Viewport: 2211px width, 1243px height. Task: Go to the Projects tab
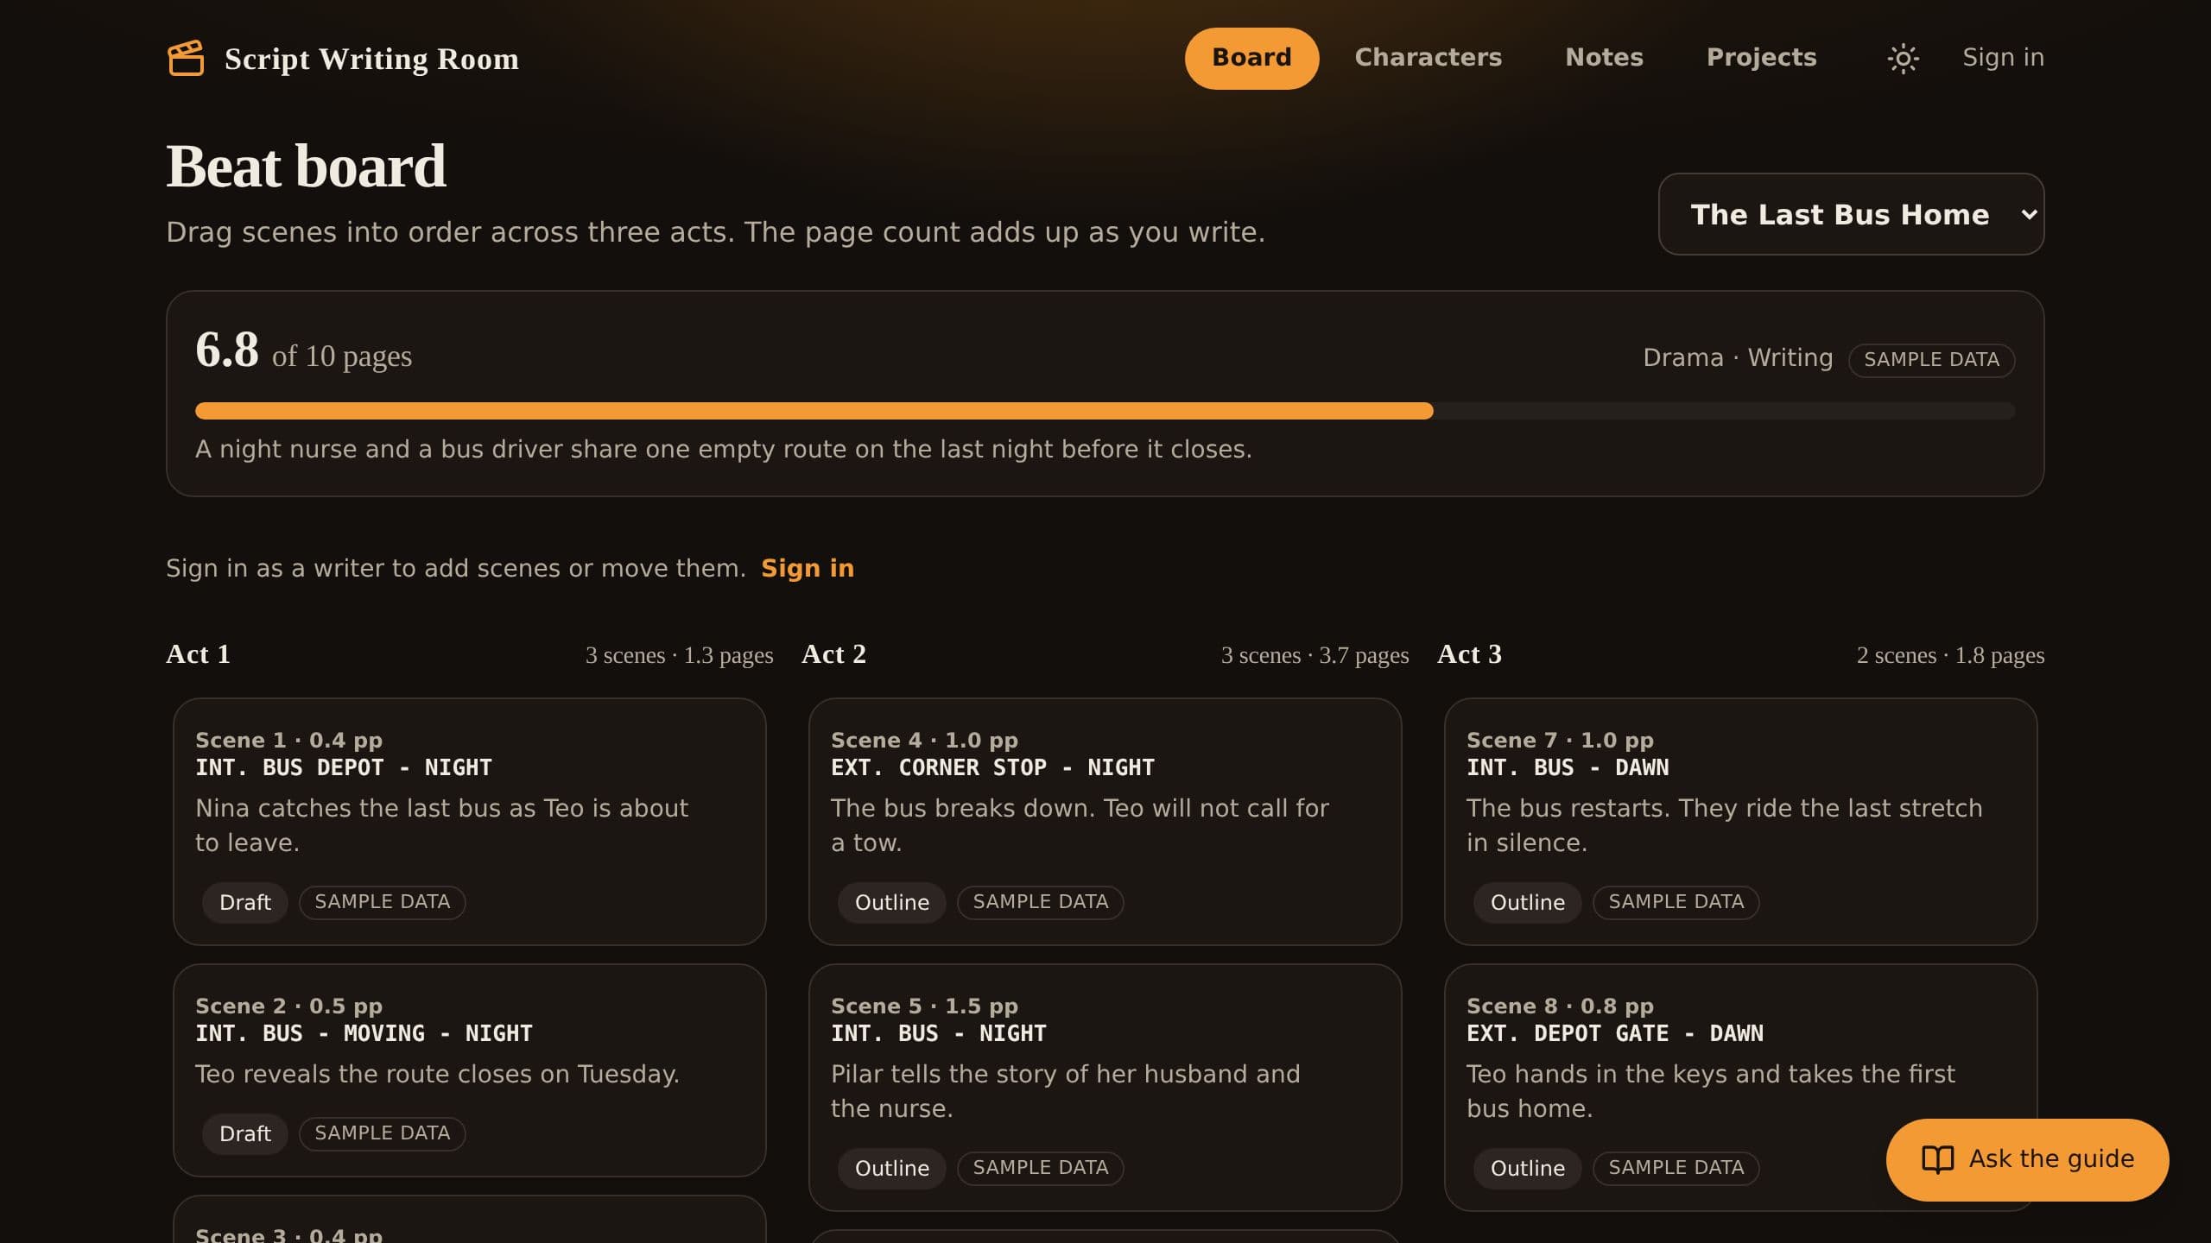(1761, 58)
